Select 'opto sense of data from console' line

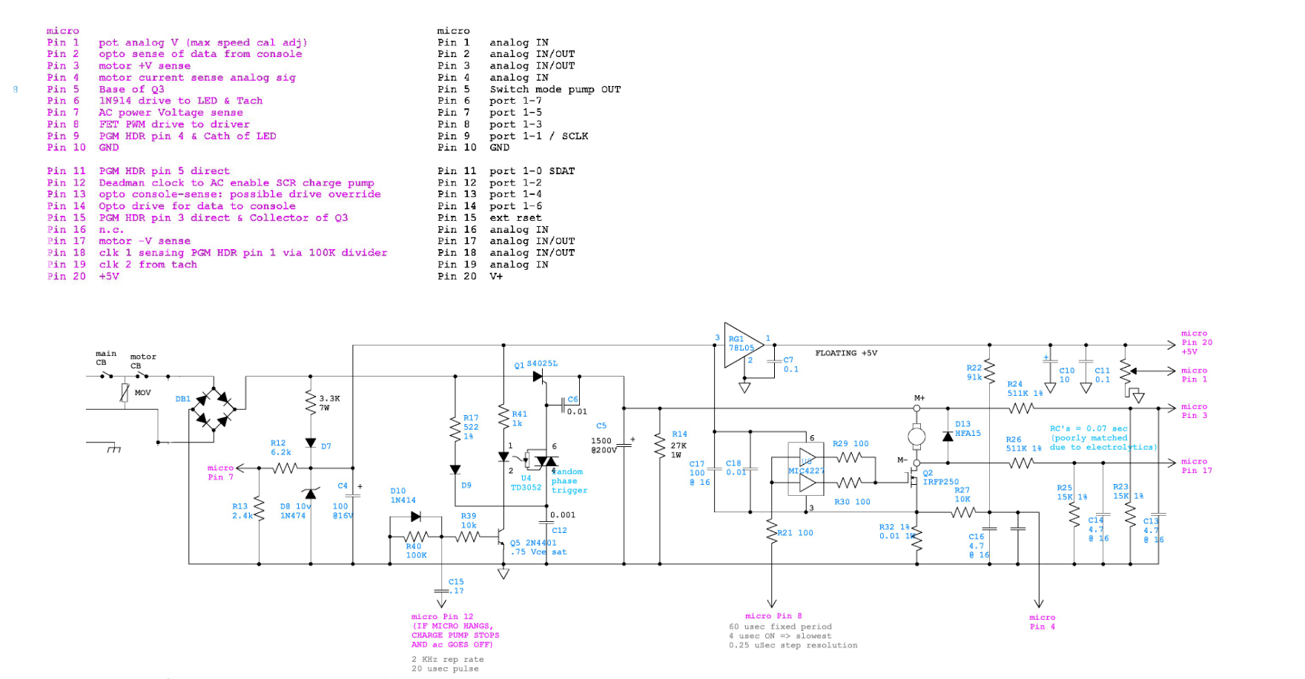[201, 54]
